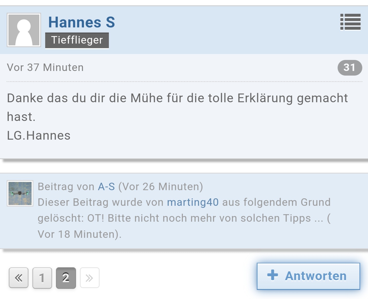Click Hannes S default avatar silhouette
Image resolution: width=368 pixels, height=299 pixels.
tap(24, 30)
